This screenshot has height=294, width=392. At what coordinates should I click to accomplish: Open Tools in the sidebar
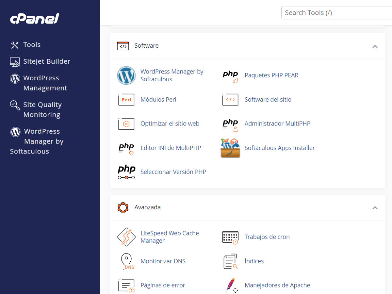(32, 45)
